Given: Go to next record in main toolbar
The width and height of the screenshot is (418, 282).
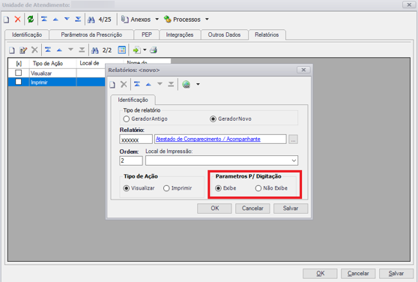Looking at the screenshot, I should [x=67, y=19].
